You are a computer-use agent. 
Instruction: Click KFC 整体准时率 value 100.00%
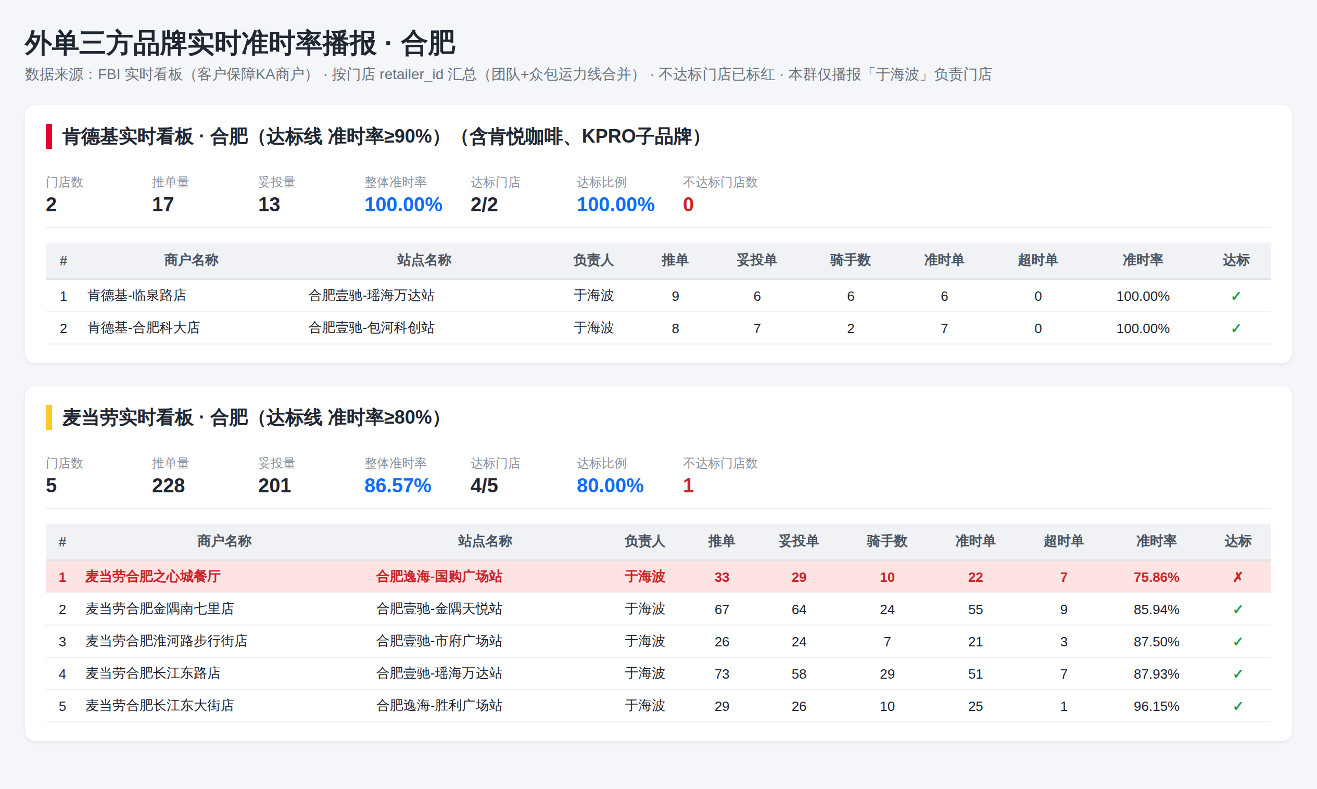(403, 205)
